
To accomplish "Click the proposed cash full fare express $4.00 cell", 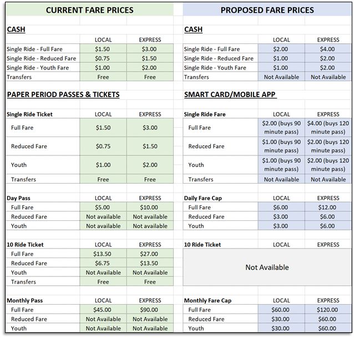I will pyautogui.click(x=328, y=49).
